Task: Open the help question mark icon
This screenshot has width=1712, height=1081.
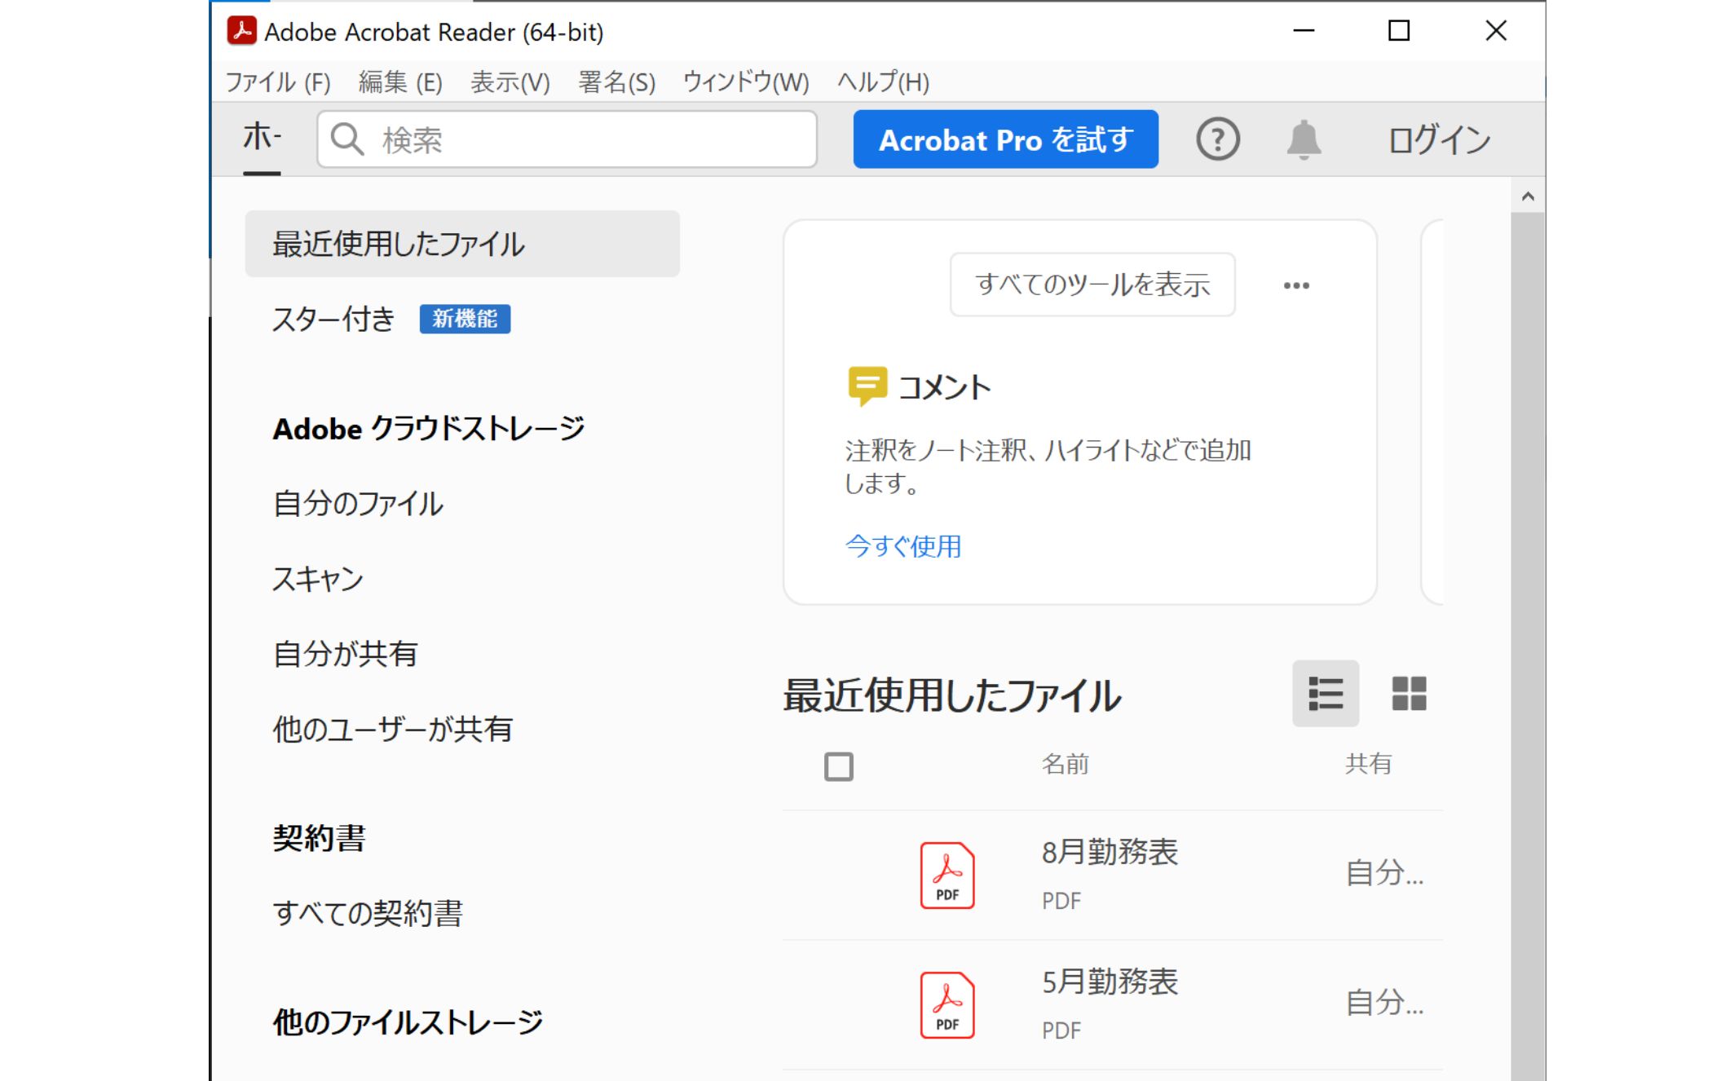Action: [1218, 139]
